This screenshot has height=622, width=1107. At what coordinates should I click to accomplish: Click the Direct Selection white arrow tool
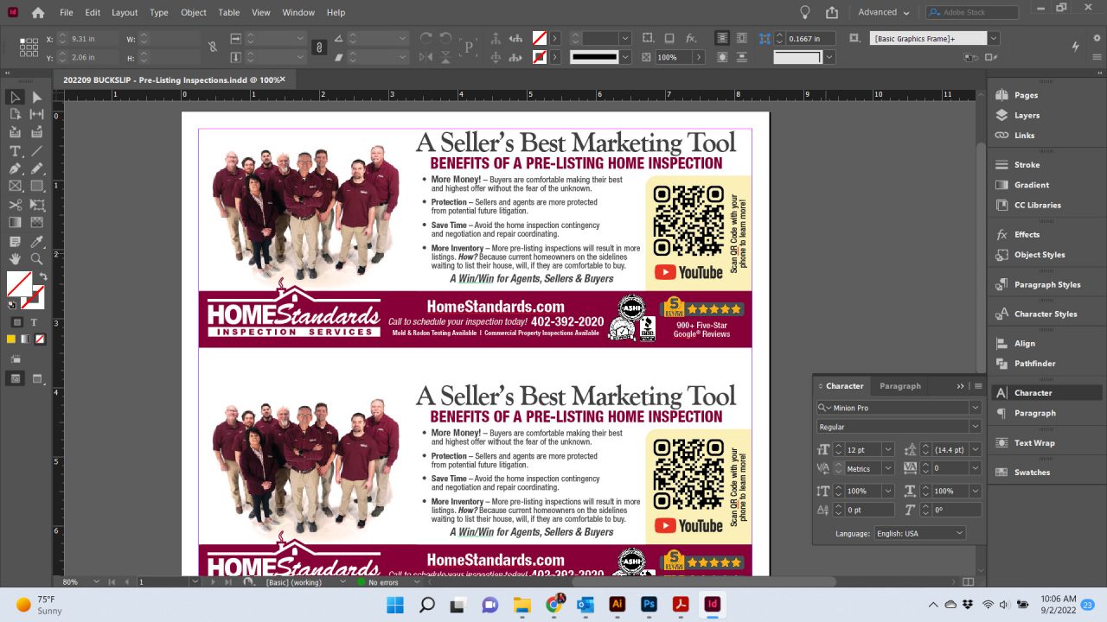pos(37,97)
